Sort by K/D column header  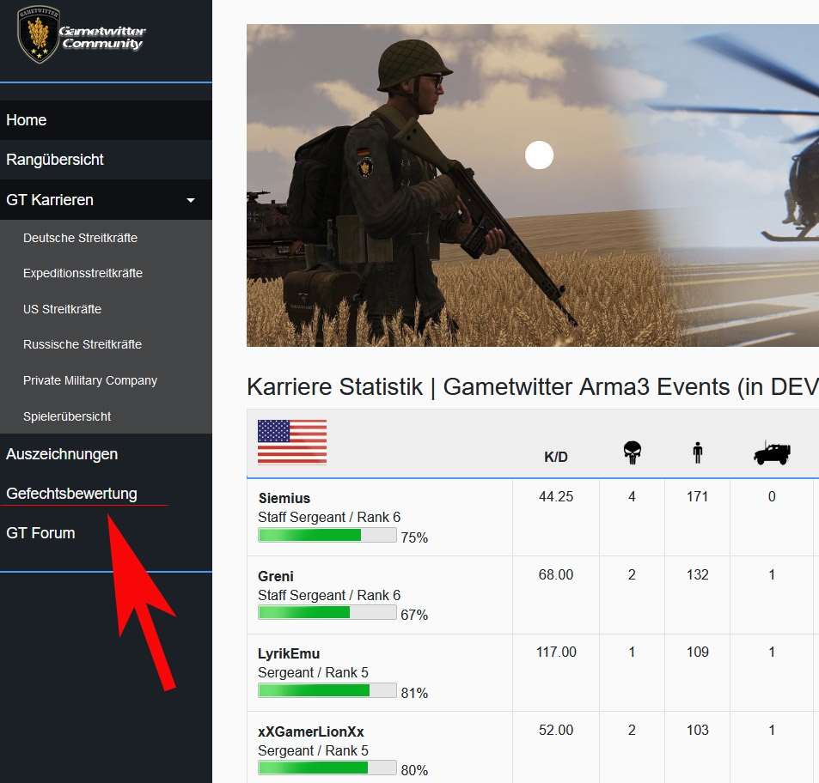point(556,457)
